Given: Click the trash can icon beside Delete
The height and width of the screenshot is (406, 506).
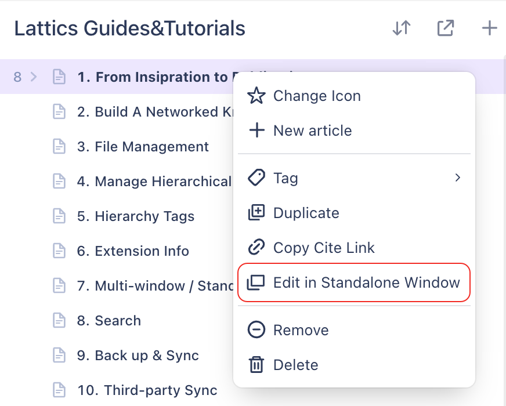Looking at the screenshot, I should pyautogui.click(x=256, y=365).
